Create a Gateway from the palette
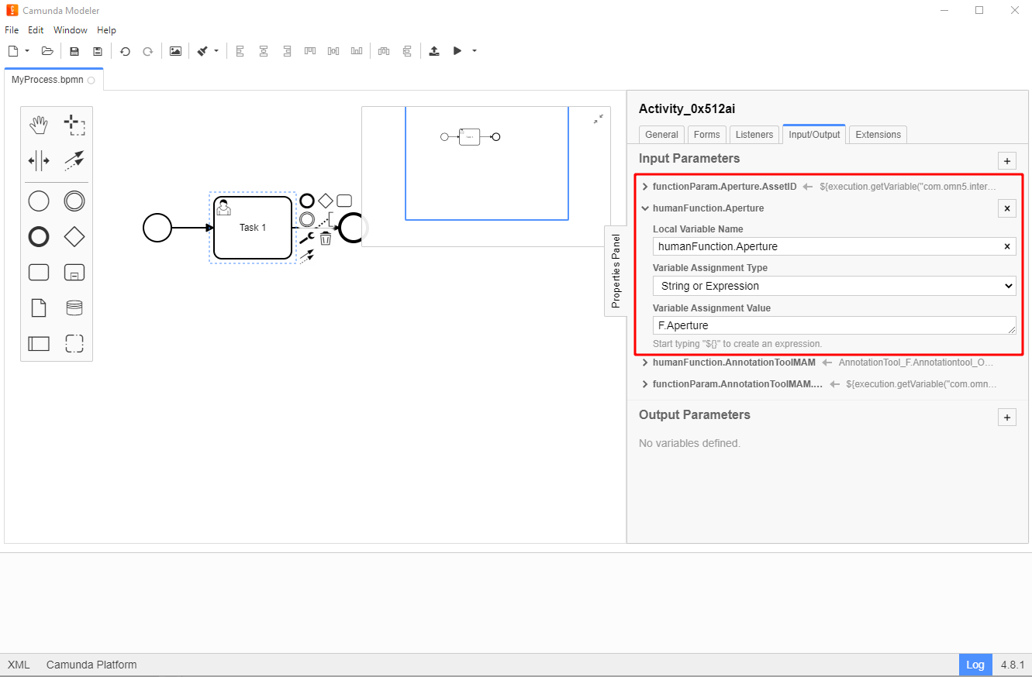The height and width of the screenshot is (677, 1032). 74,237
